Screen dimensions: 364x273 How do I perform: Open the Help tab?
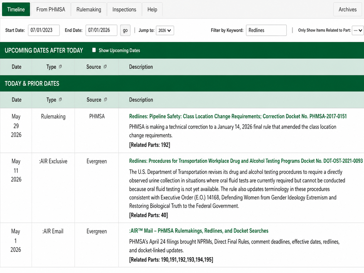pyautogui.click(x=152, y=9)
